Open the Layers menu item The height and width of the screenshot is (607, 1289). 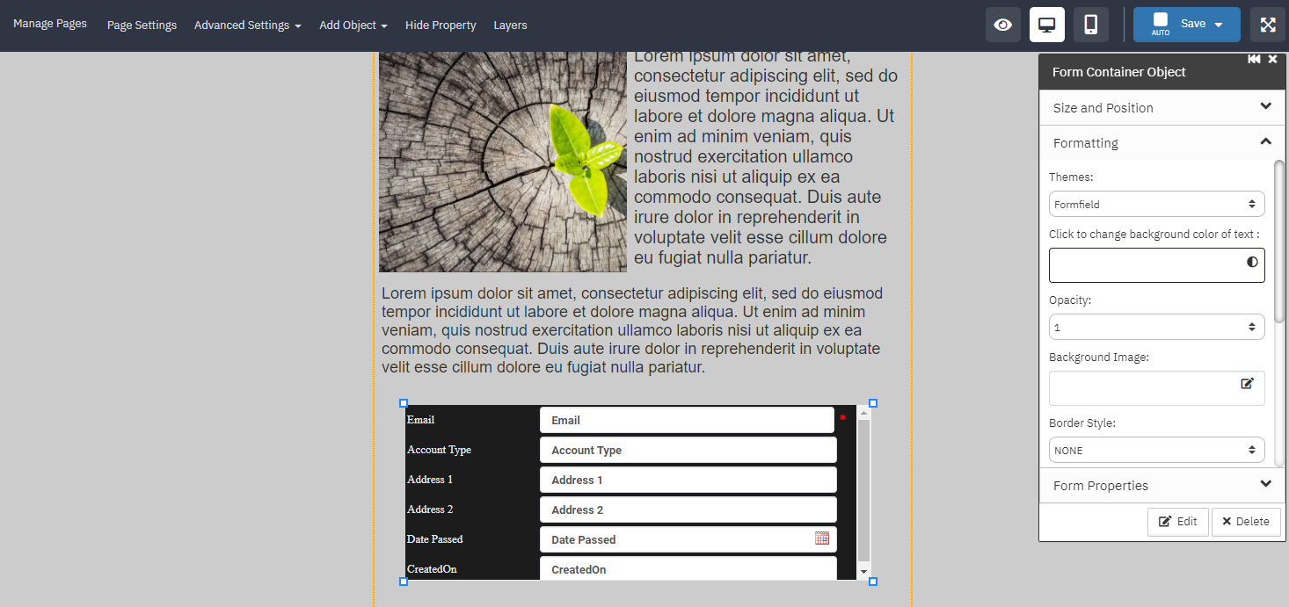tap(510, 25)
